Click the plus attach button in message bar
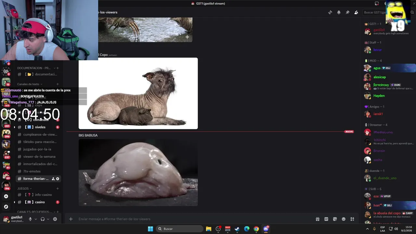Screen dimensions: 416x234 coord(71,219)
